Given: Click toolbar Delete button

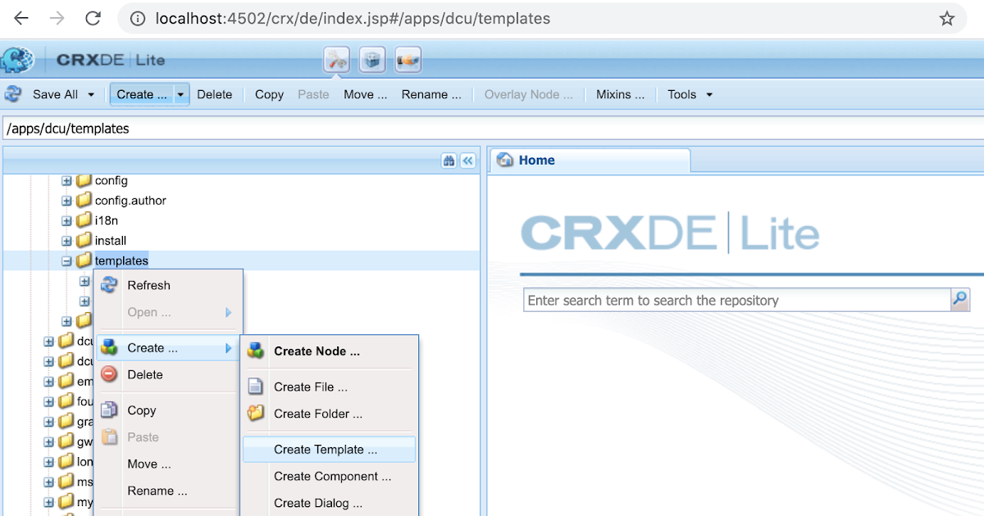Looking at the screenshot, I should click(215, 94).
